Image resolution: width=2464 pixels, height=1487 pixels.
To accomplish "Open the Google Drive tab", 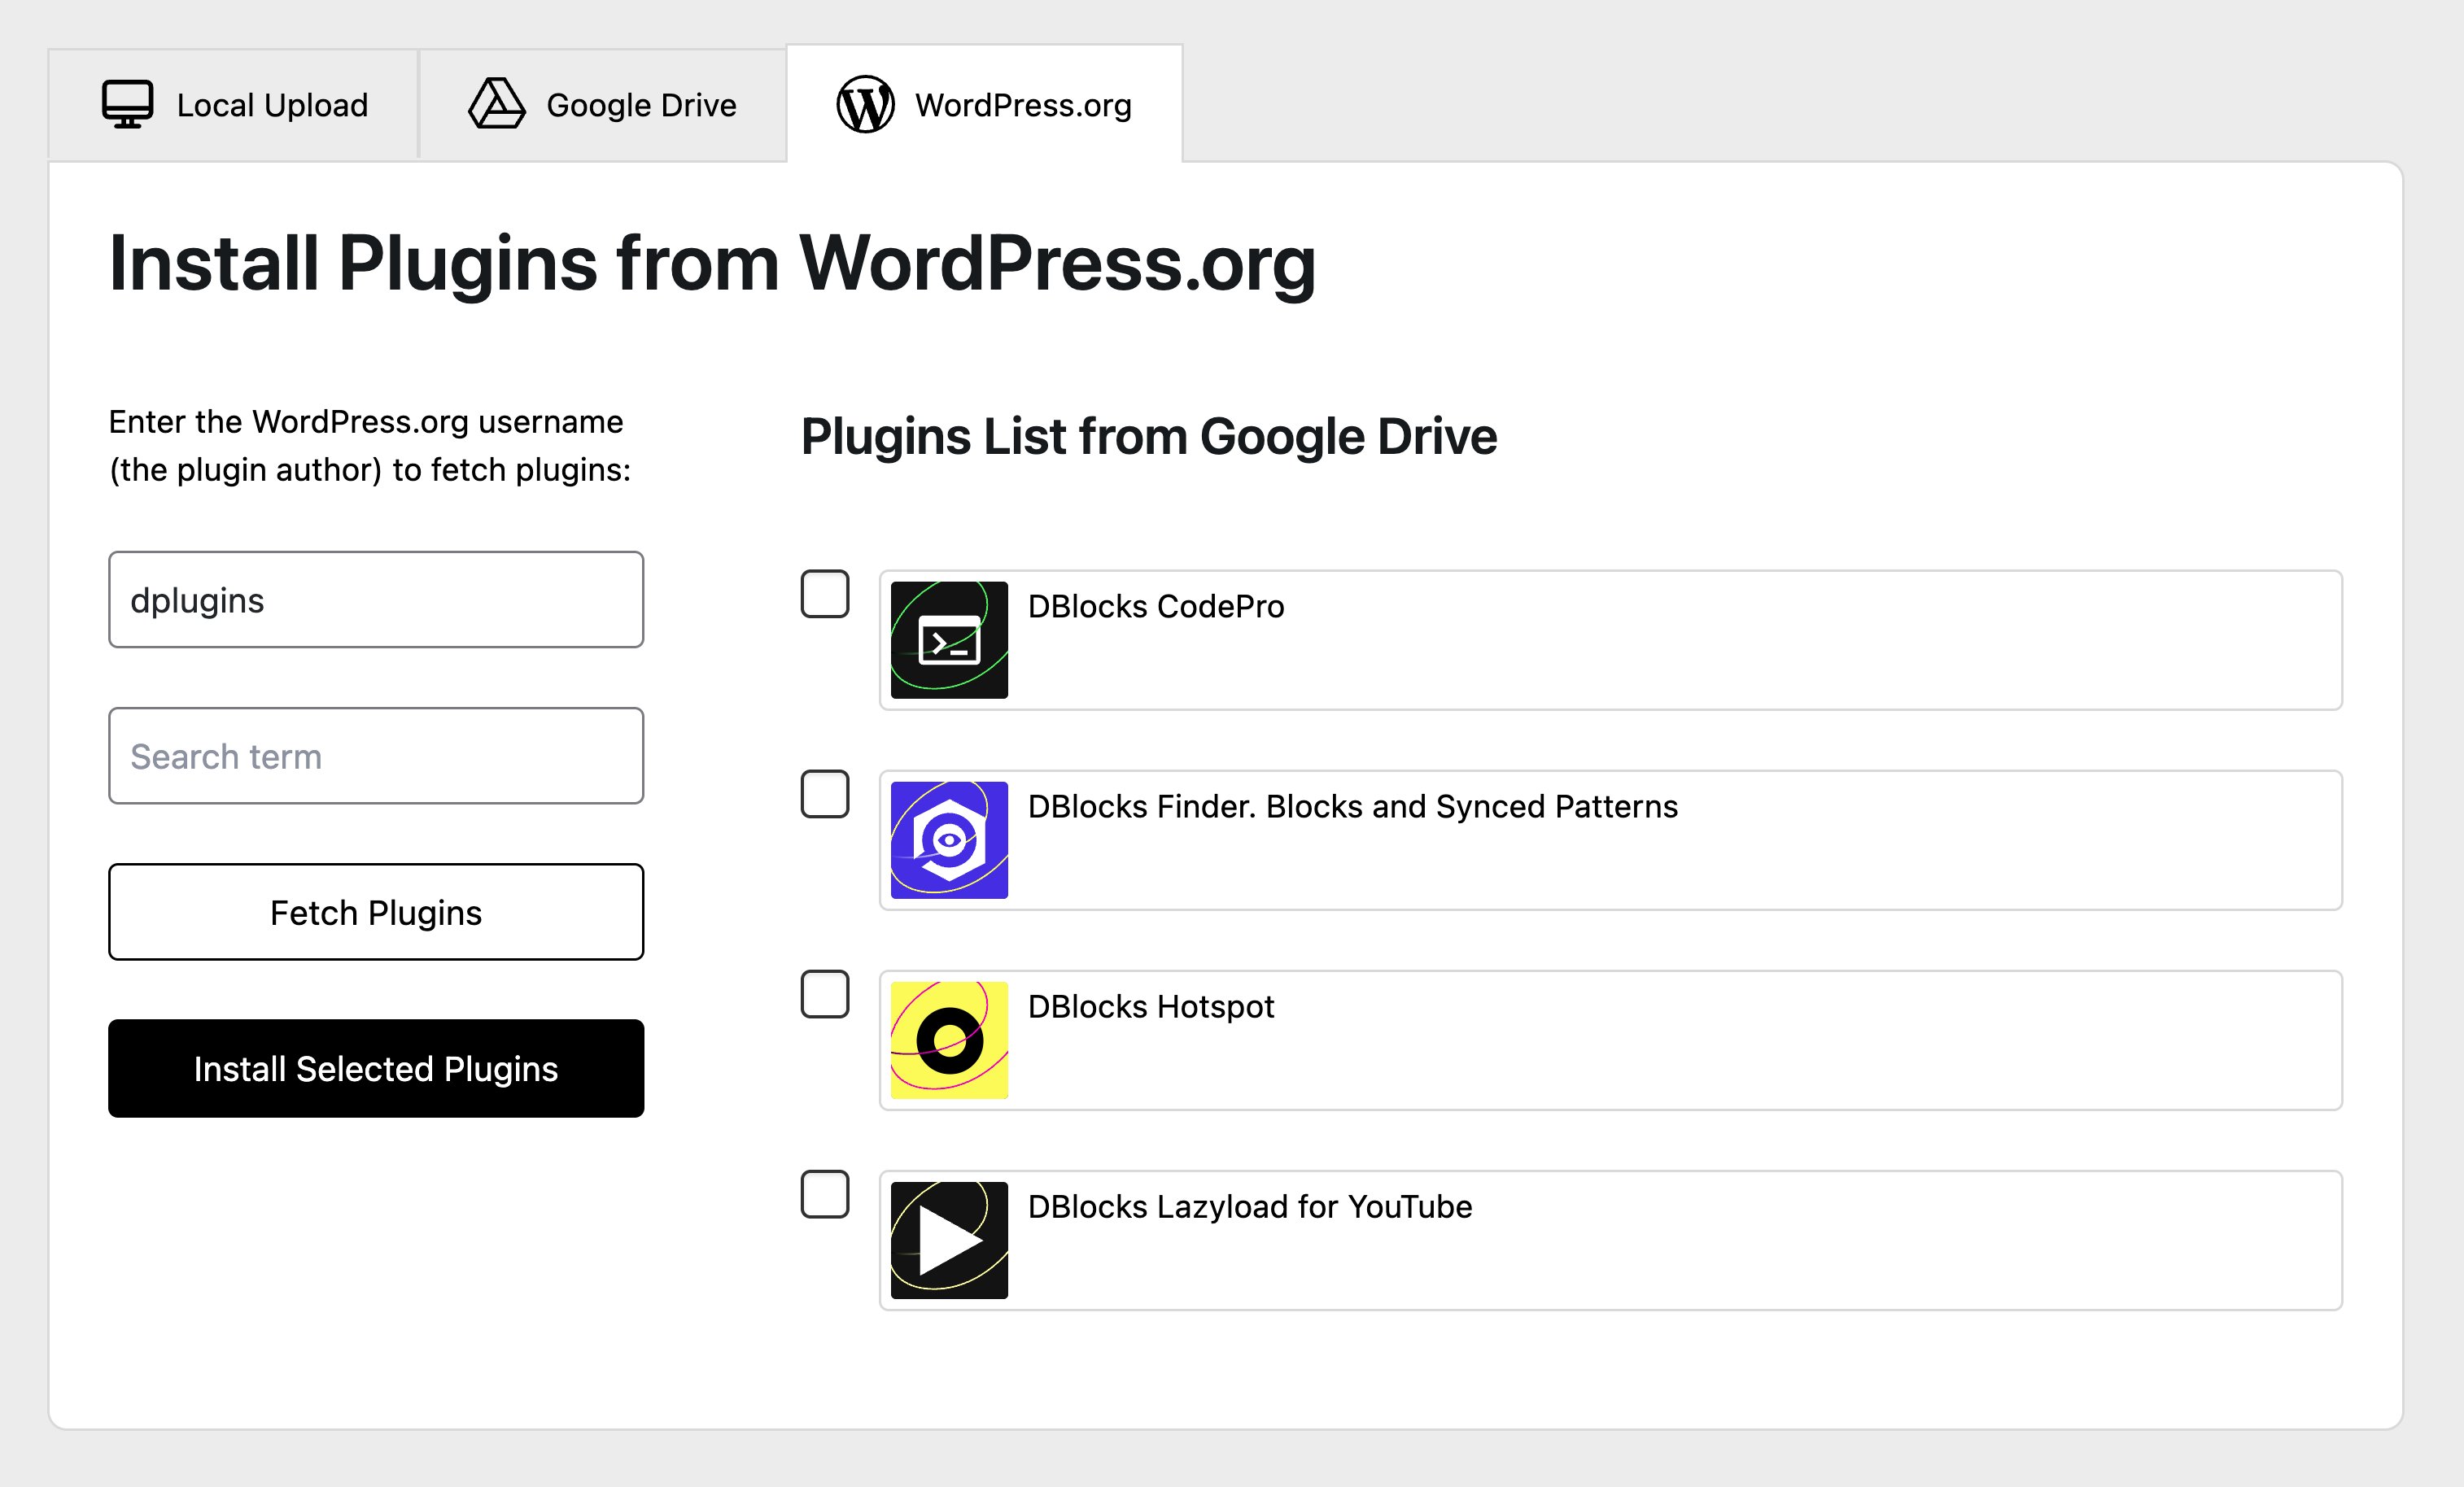I will tap(602, 104).
